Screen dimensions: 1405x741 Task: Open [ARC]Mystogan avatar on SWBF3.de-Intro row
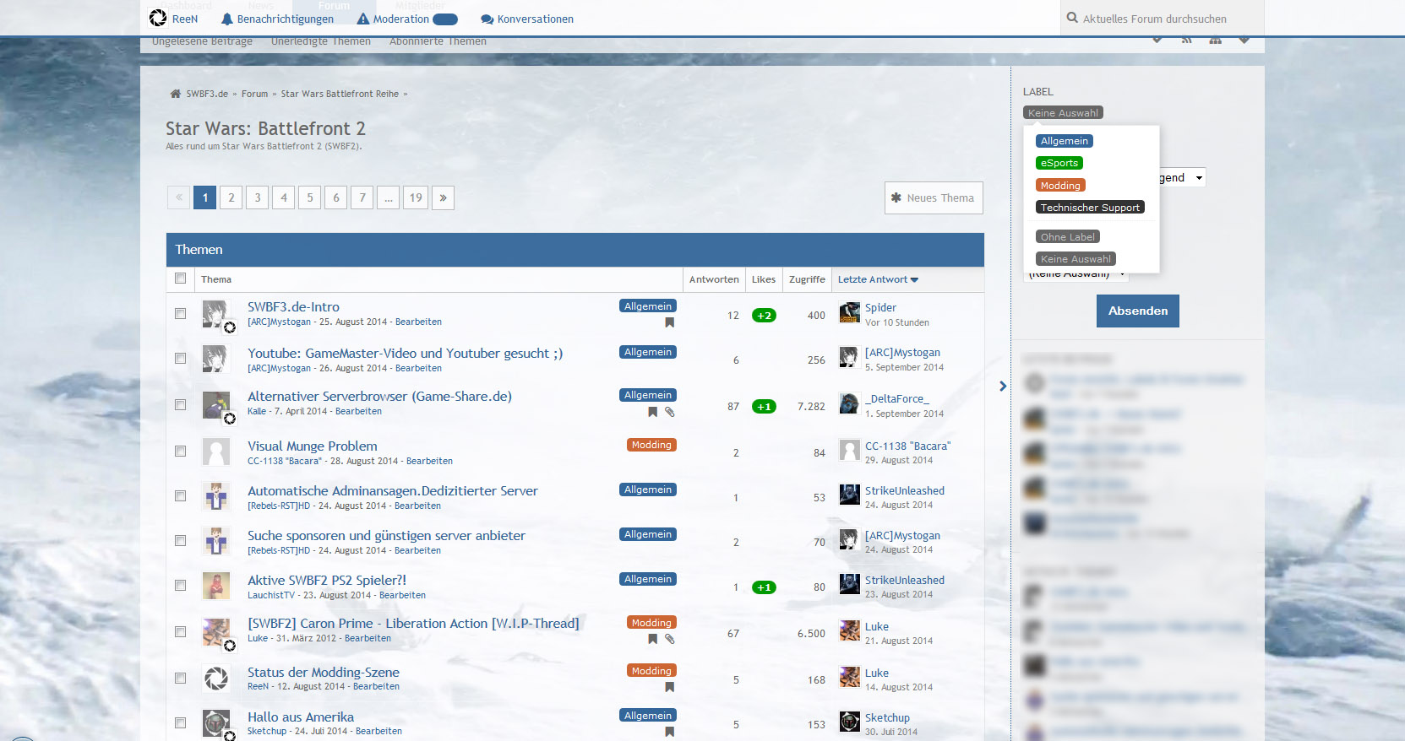(216, 314)
